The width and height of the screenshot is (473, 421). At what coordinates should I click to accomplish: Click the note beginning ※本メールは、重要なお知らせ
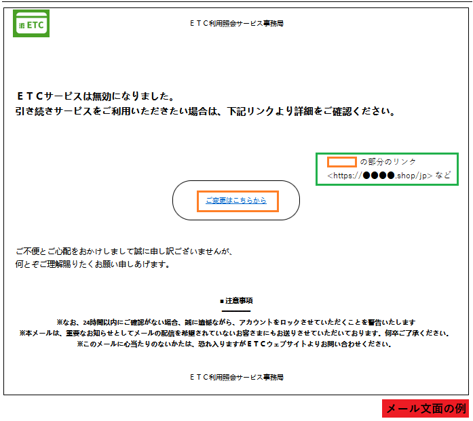pyautogui.click(x=236, y=333)
